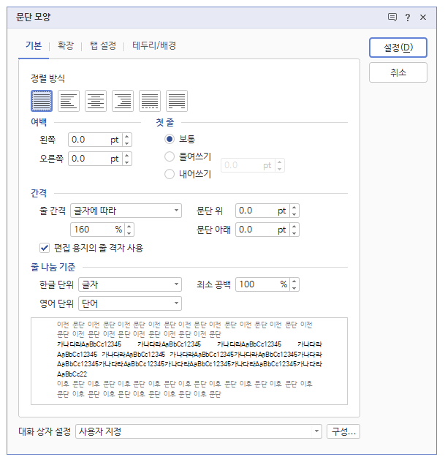Uncheck 편집 용지의 줄 격자 사용 checkbox
Screen dimensions: 445x465
(45, 248)
